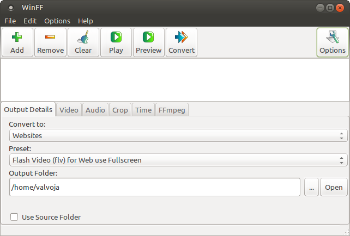This screenshot has width=350, height=236.
Task: Click the Output Folder path field
Action: (x=154, y=187)
